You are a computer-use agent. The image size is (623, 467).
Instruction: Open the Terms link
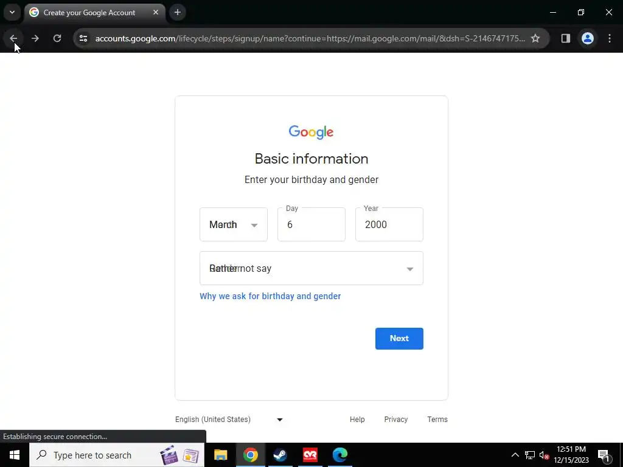437,420
